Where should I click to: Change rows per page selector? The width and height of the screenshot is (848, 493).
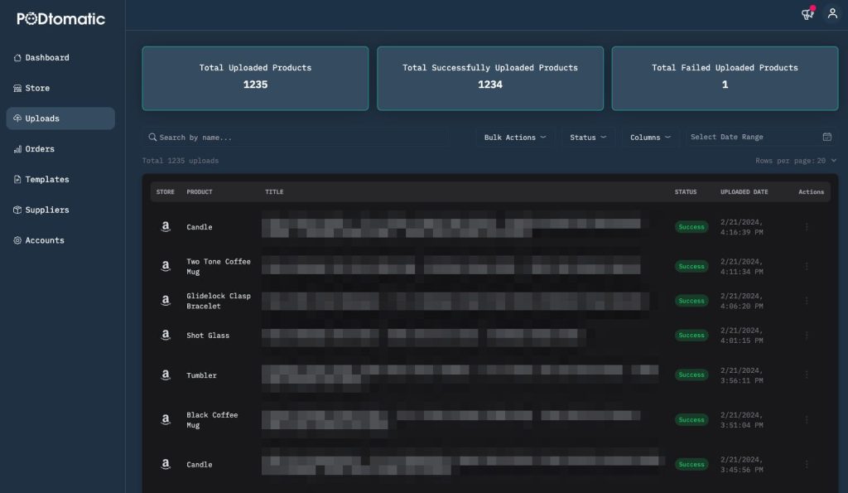pos(796,161)
